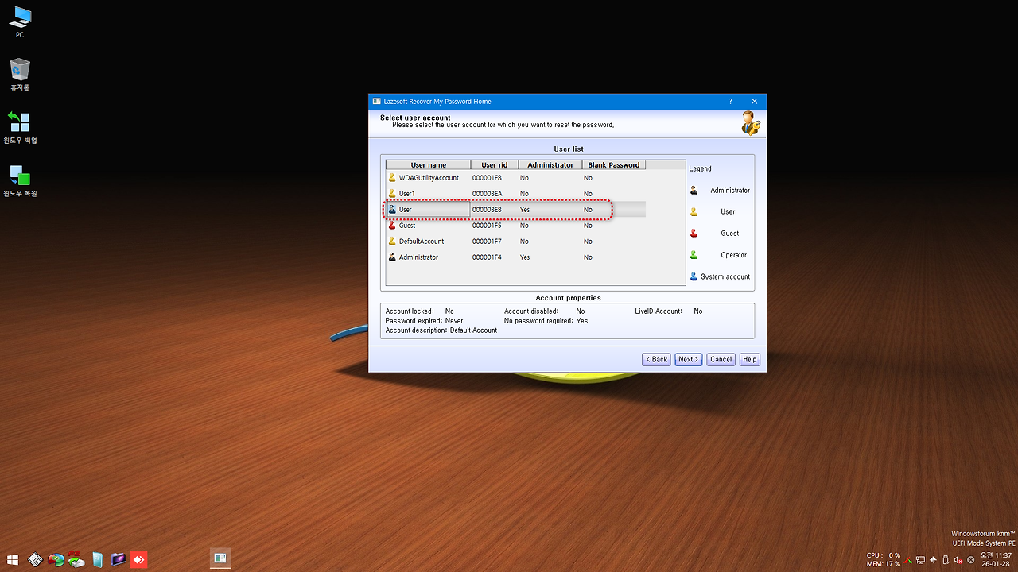
Task: Click the red-green gauge tray icon
Action: [x=908, y=561]
